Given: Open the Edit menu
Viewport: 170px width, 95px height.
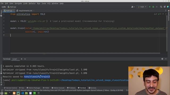Looking at the screenshot, I should tap(6, 3).
